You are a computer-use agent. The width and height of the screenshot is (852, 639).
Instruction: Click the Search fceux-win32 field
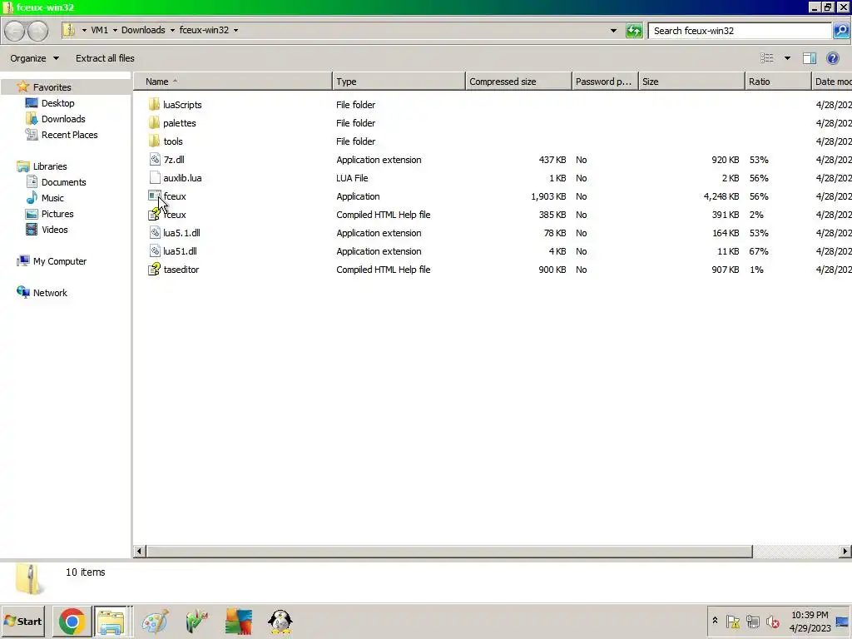(740, 31)
